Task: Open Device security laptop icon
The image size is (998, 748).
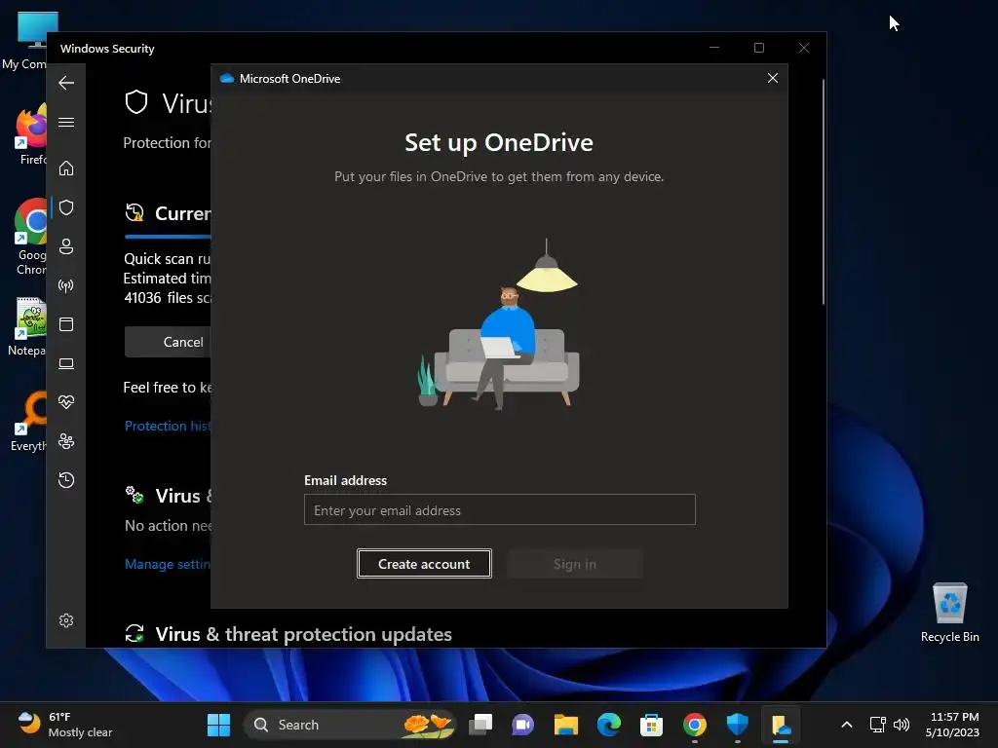Action: pyautogui.click(x=66, y=363)
